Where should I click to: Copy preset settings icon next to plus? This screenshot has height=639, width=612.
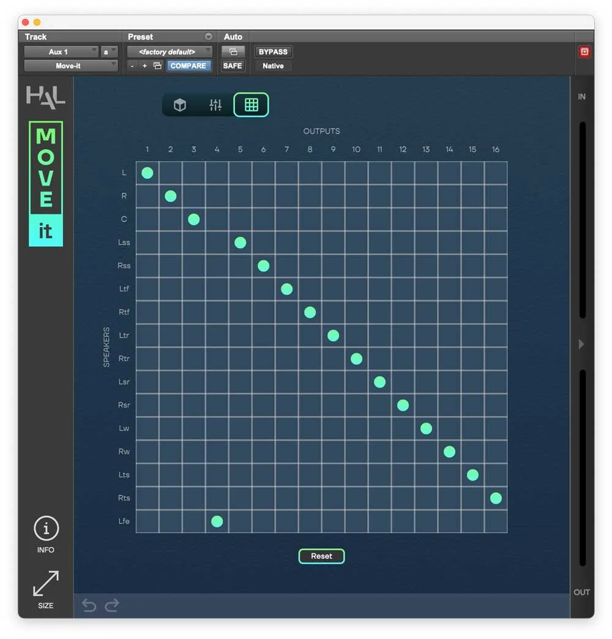157,65
